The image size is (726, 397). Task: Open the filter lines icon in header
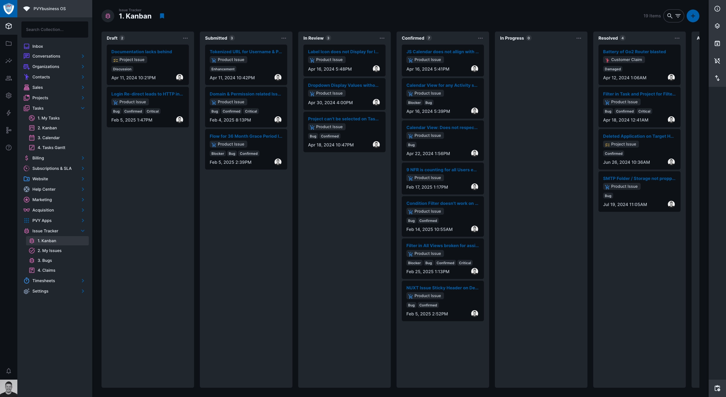pyautogui.click(x=678, y=16)
